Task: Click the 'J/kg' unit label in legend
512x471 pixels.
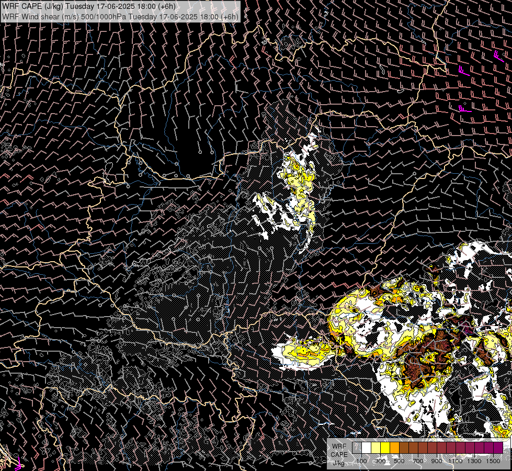Action: click(x=339, y=463)
